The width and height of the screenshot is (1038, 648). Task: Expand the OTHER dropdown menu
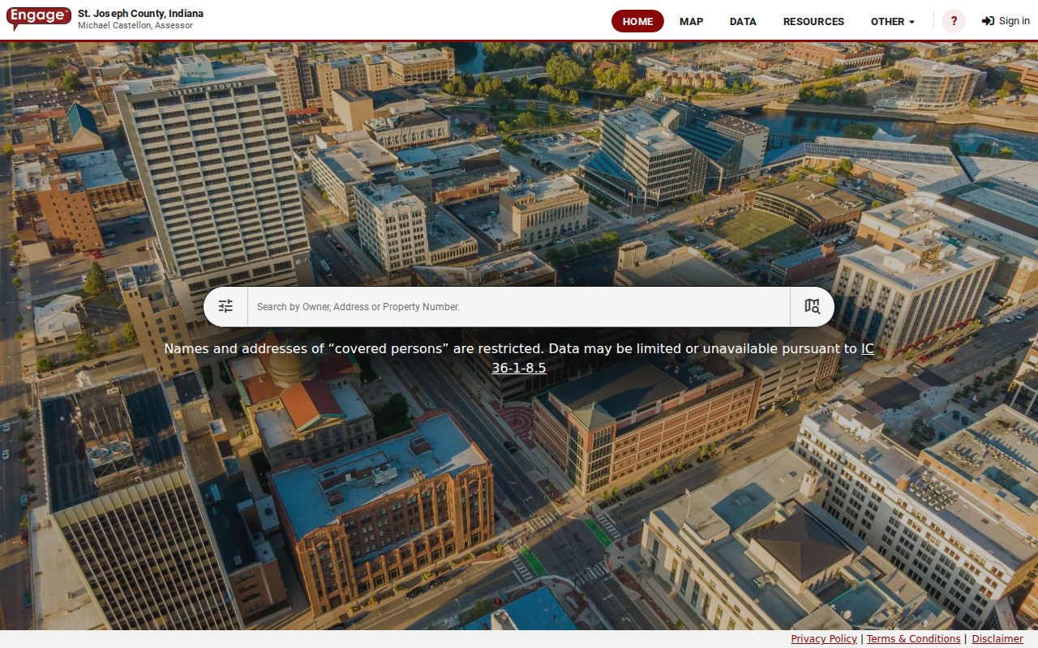tap(893, 21)
